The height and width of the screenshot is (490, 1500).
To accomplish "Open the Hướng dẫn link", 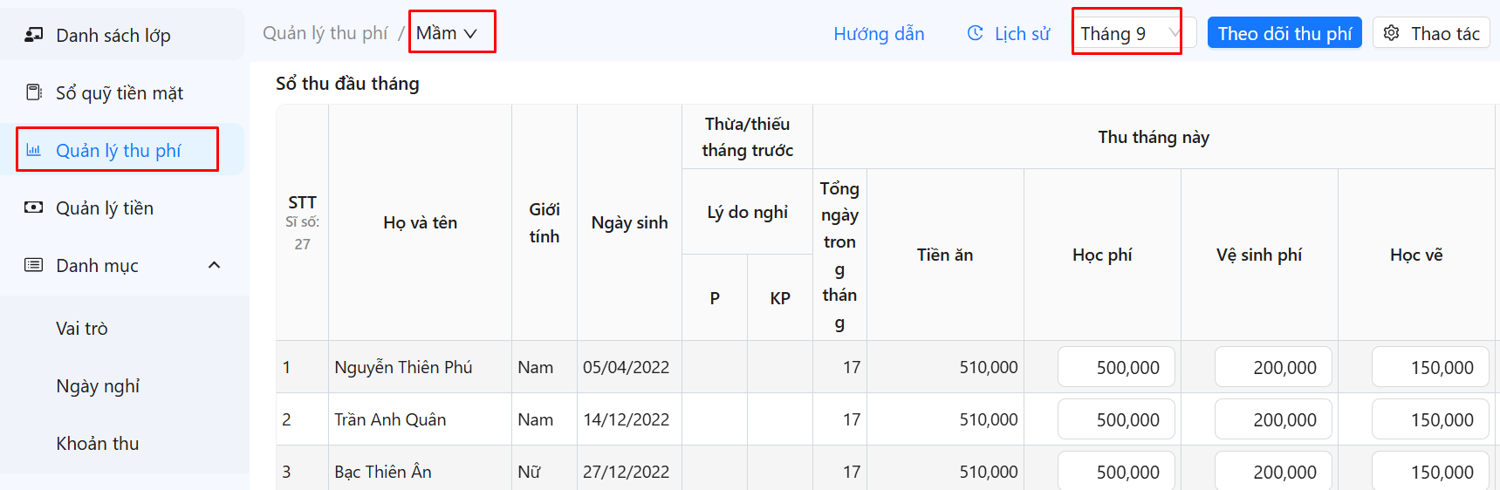I will tap(879, 33).
